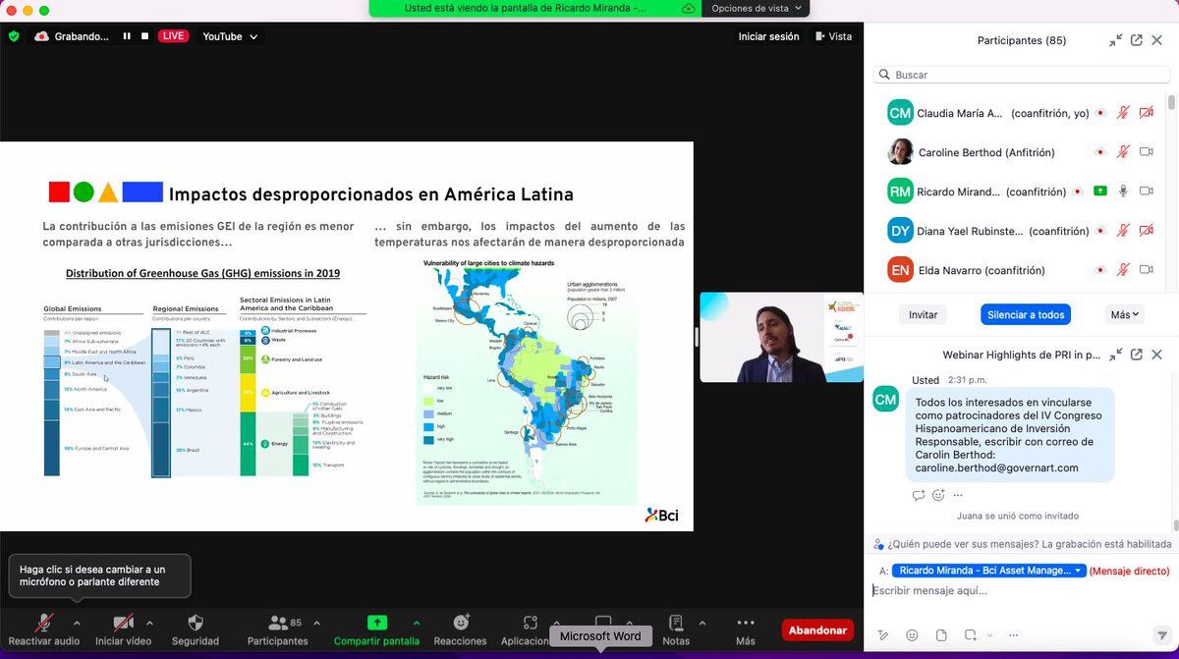Image resolution: width=1179 pixels, height=659 pixels.
Task: Collapse the Participantes panel
Action: [1116, 40]
